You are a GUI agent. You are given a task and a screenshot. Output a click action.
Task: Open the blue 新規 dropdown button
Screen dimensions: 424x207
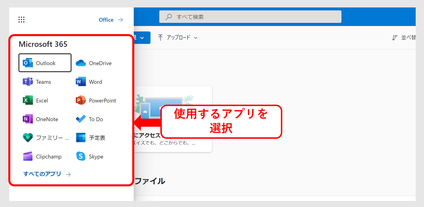pos(142,38)
